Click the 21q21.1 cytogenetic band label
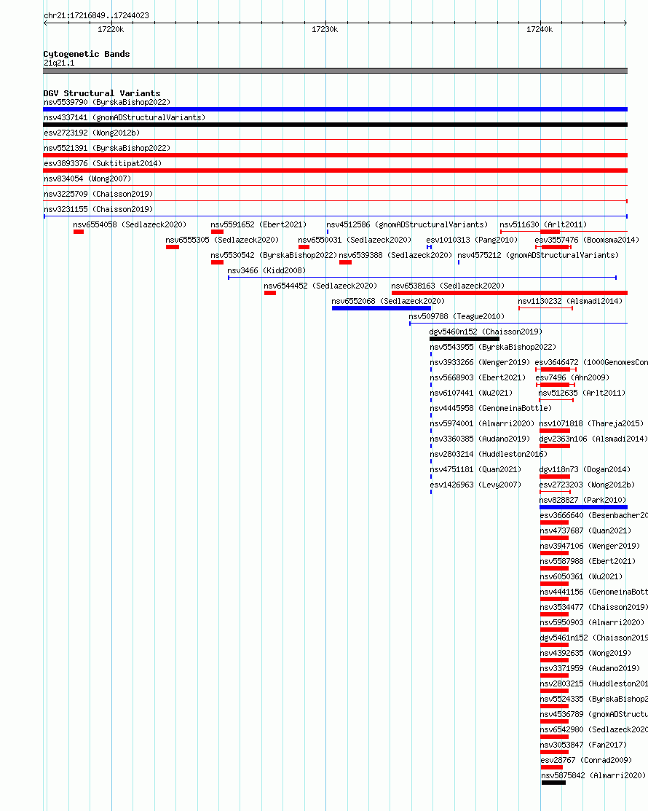The height and width of the screenshot is (811, 648). coord(59,63)
